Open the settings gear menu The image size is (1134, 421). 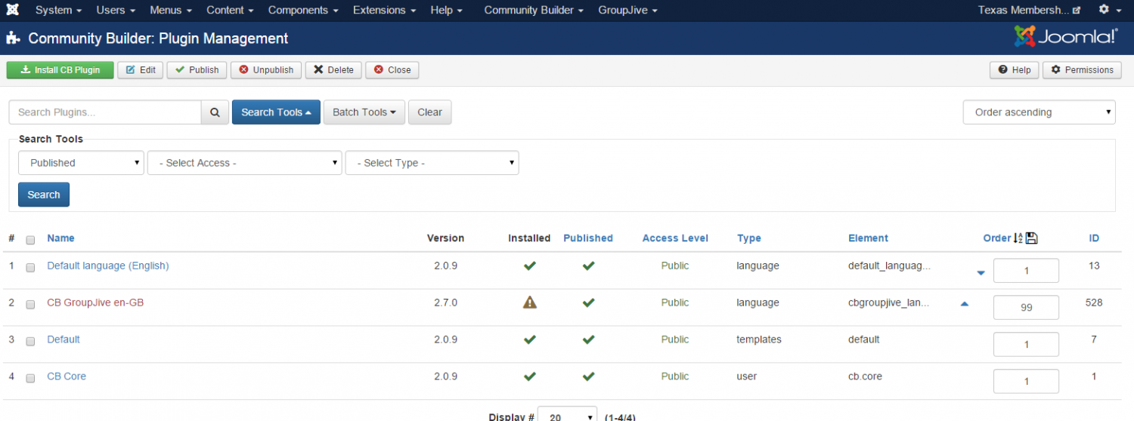[1108, 10]
